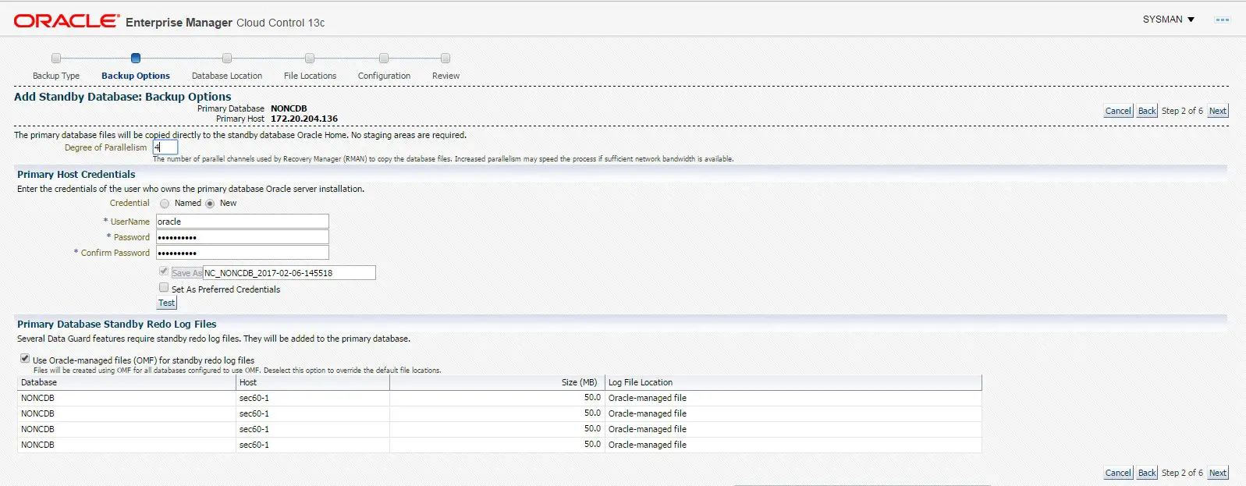Click the bottom Back button
This screenshot has height=486, width=1246.
pos(1147,473)
